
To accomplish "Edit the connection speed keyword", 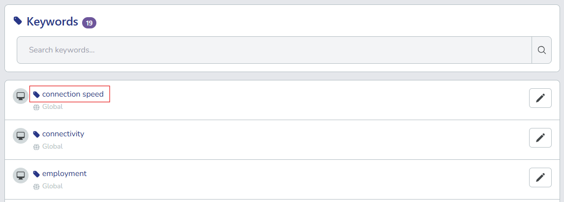I will coord(540,98).
